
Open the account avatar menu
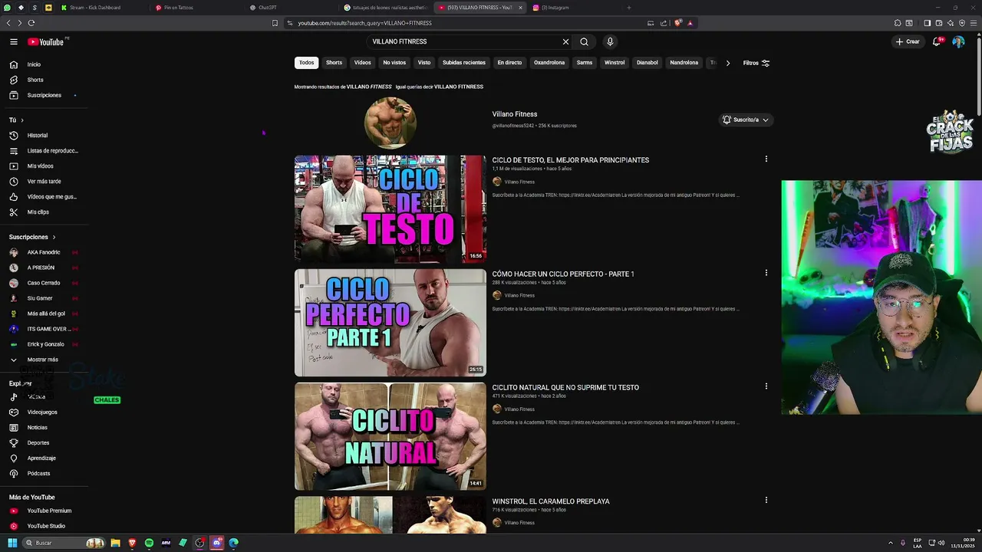click(x=958, y=42)
